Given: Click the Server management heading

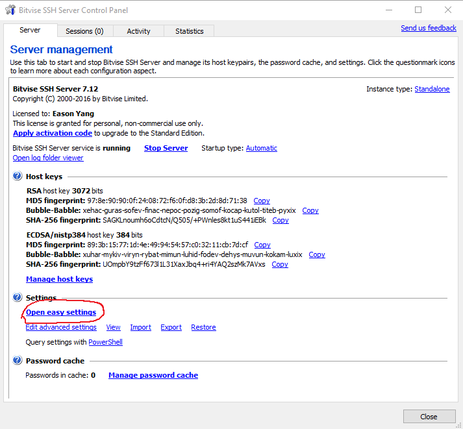Looking at the screenshot, I should [x=62, y=49].
